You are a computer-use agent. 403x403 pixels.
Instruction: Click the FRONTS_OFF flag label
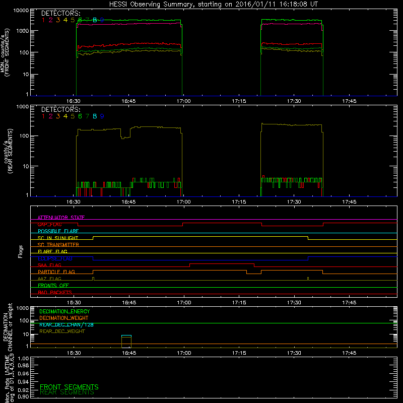click(x=53, y=286)
